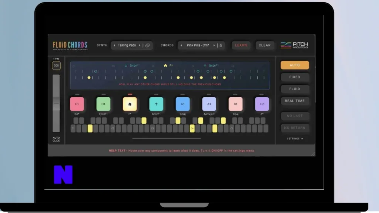This screenshot has height=213, width=379.
Task: Toggle the lock icon beside Pink Pills
Action: [x=221, y=45]
